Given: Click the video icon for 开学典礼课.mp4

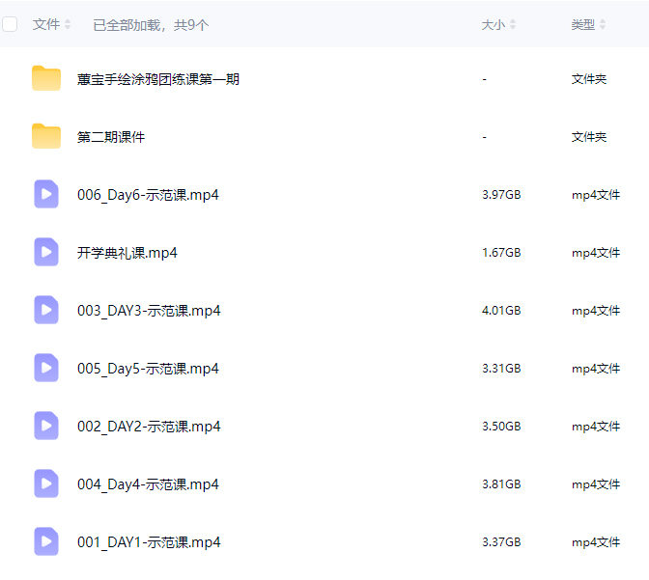Looking at the screenshot, I should coord(46,252).
